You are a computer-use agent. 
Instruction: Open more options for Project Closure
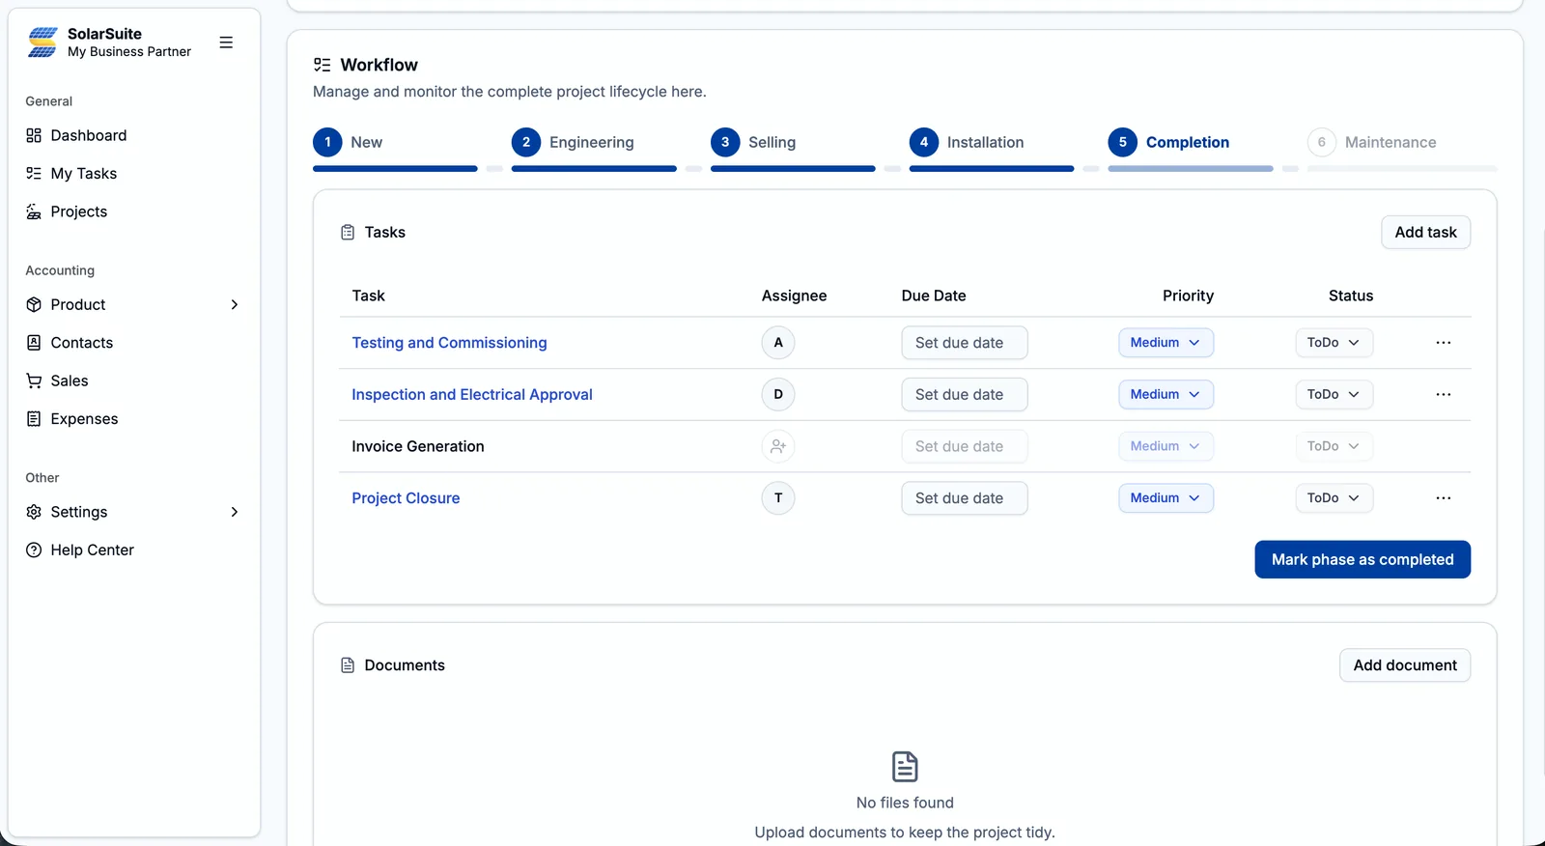pyautogui.click(x=1444, y=498)
